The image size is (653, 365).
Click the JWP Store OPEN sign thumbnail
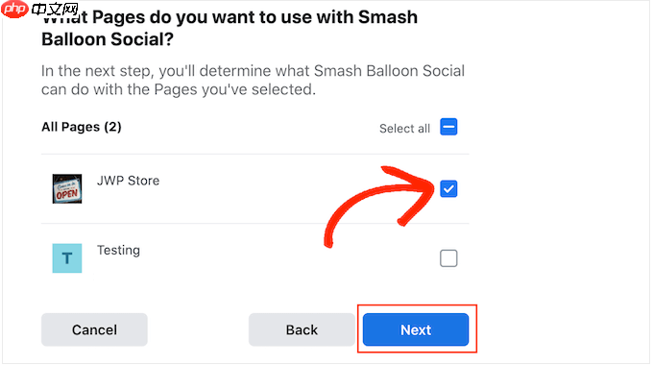tap(67, 189)
